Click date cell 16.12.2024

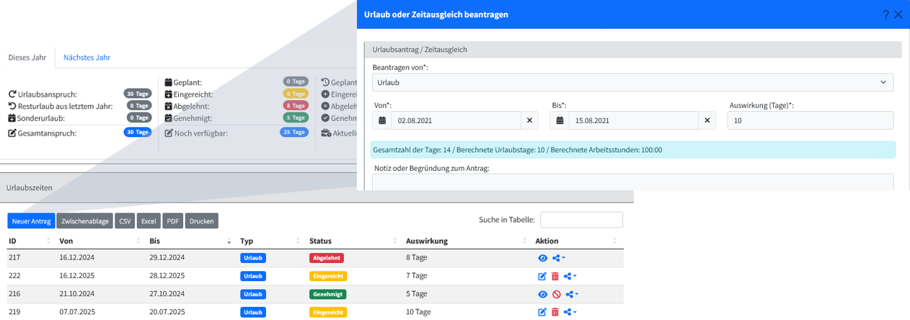(x=77, y=258)
